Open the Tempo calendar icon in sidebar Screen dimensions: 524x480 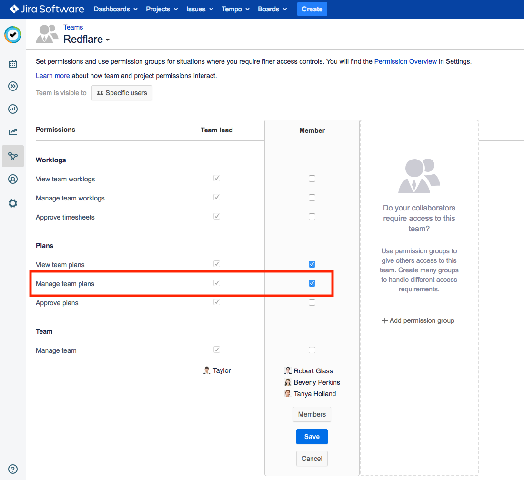pyautogui.click(x=13, y=63)
